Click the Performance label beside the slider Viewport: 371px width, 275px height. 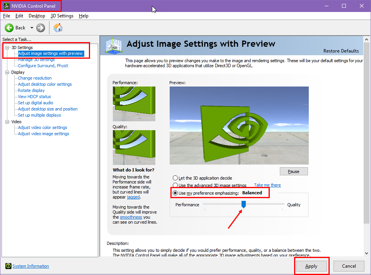187,205
